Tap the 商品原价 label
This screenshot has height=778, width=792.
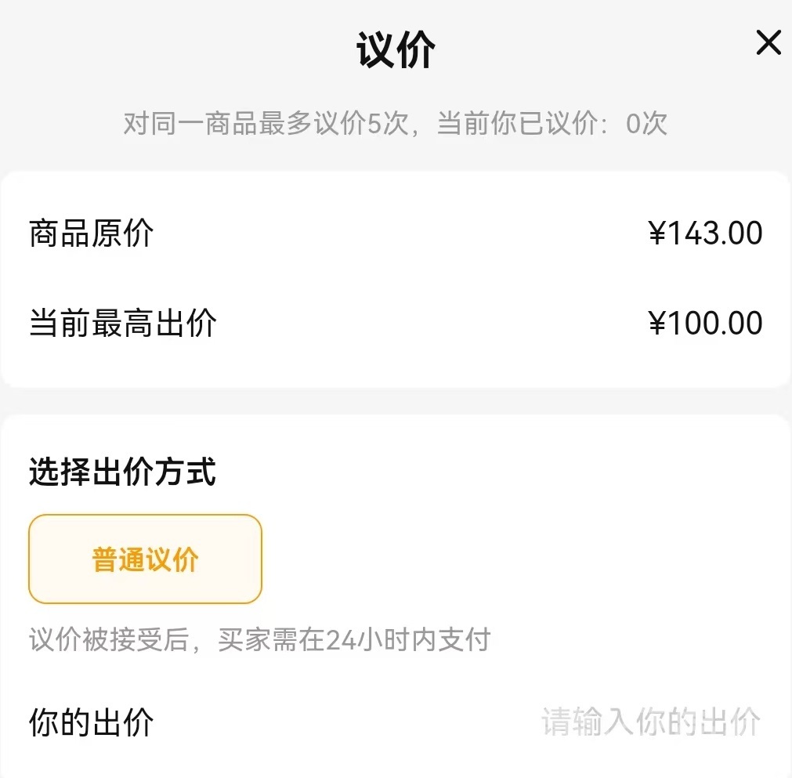(92, 234)
